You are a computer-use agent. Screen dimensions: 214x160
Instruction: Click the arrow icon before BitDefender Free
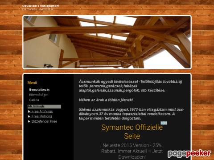(x=29, y=121)
